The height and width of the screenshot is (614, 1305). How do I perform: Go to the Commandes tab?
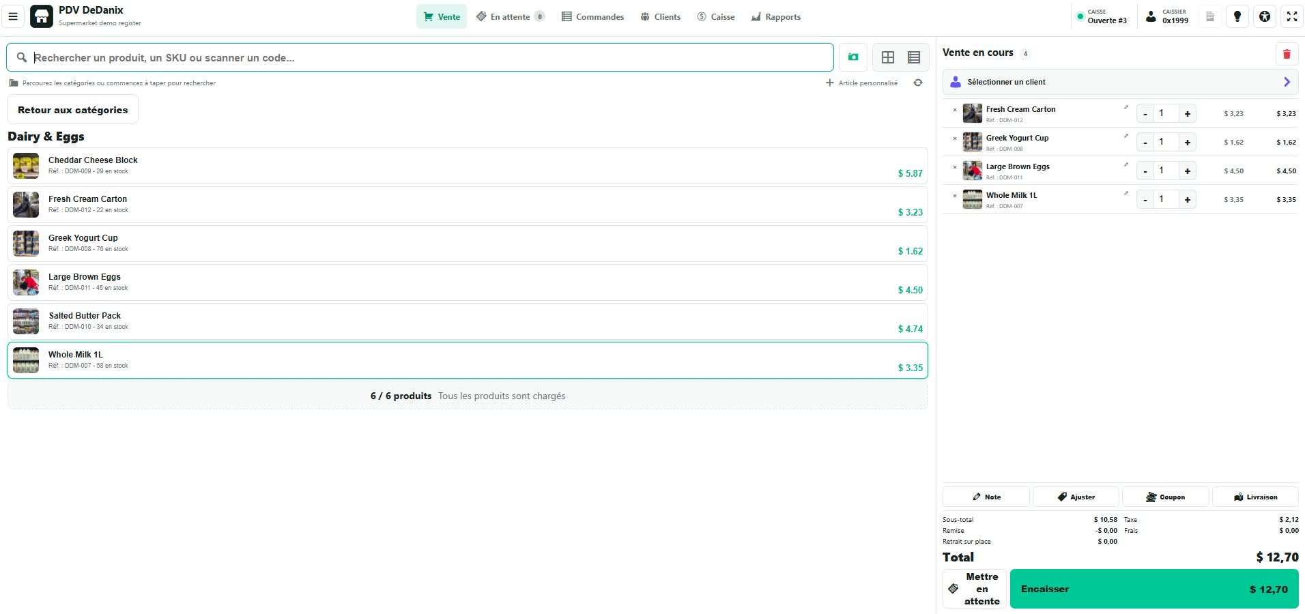pyautogui.click(x=592, y=16)
